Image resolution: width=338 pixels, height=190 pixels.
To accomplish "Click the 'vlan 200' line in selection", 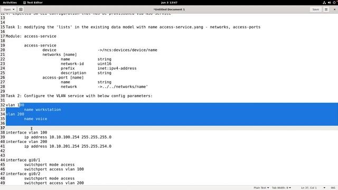I will [x=15, y=114].
